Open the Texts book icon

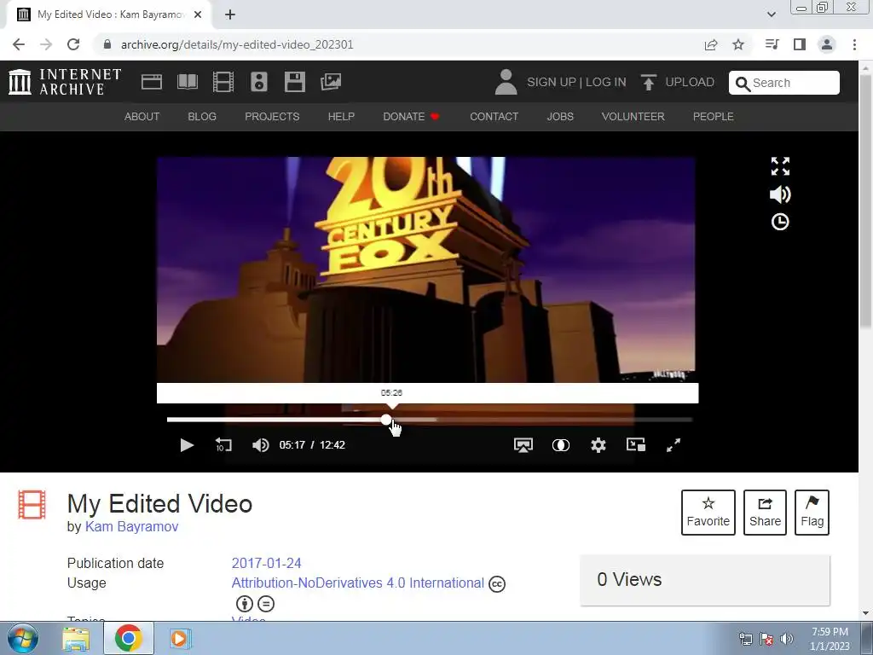click(187, 82)
